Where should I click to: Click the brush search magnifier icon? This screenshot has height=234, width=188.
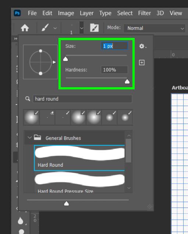pos(28,99)
